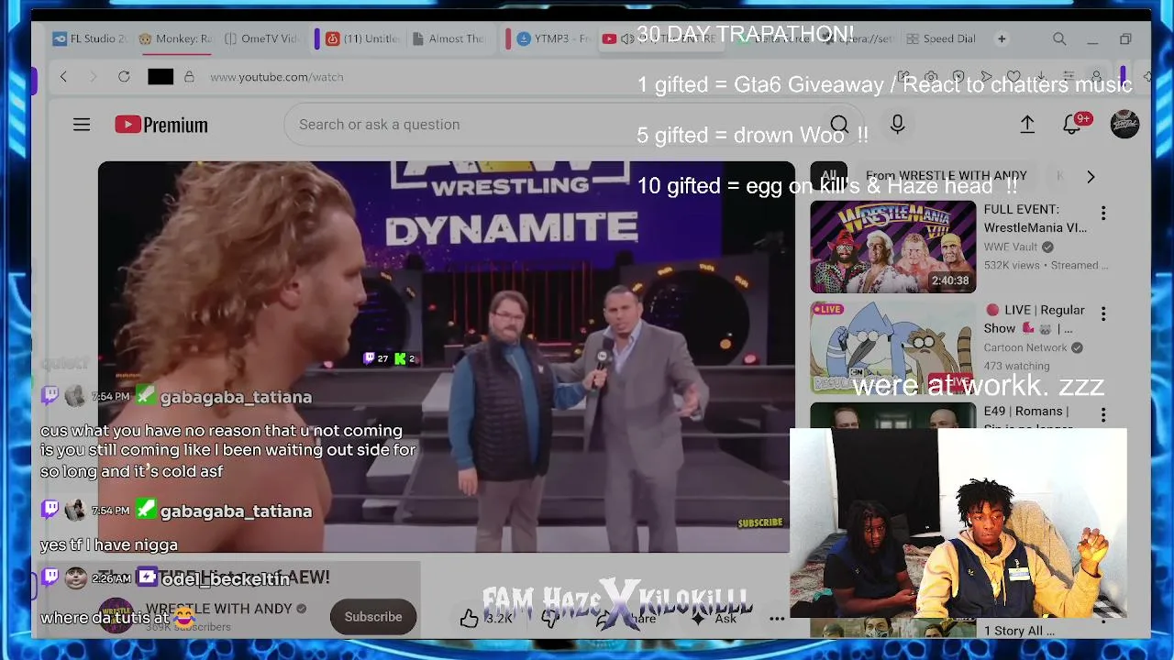The width and height of the screenshot is (1174, 660).
Task: Select the All filter chip
Action: (x=829, y=176)
